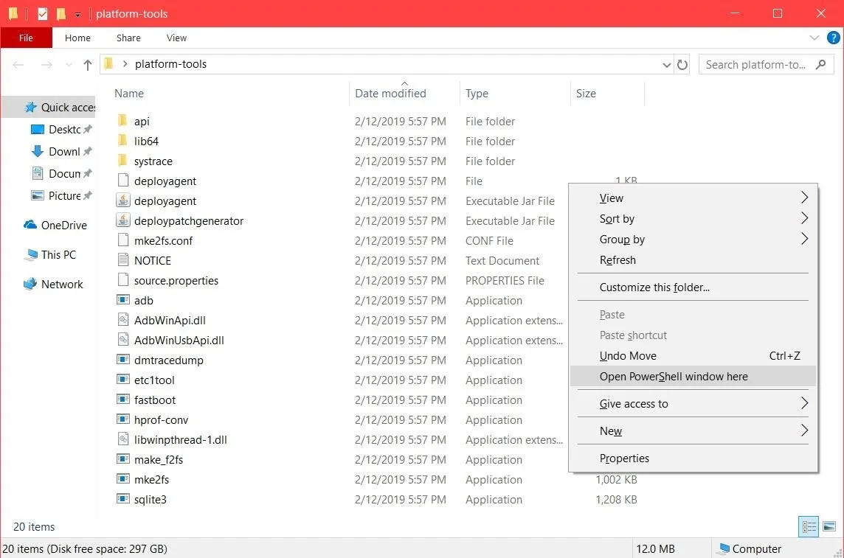844x558 pixels.
Task: Sort by Date modified column header
Action: click(390, 93)
